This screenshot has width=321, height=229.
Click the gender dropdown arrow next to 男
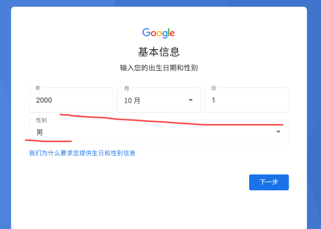click(278, 131)
